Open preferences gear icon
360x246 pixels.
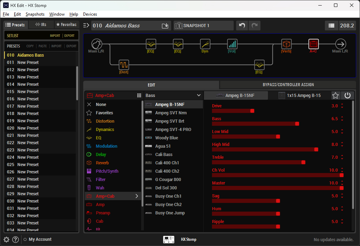pyautogui.click(x=6, y=240)
